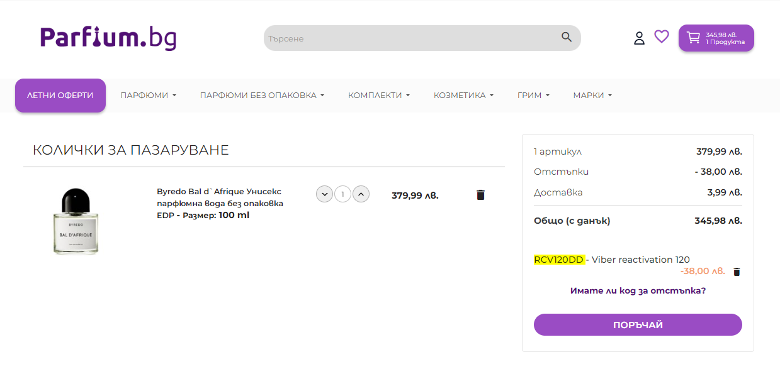Decrease product quantity by one
This screenshot has width=780, height=369.
[x=324, y=194]
